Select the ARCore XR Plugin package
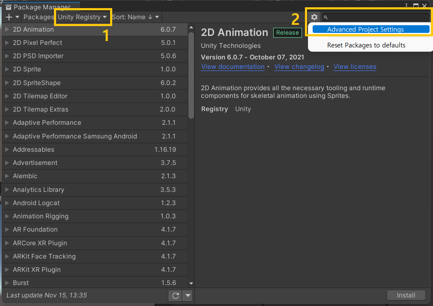433x306 pixels. 95,243
